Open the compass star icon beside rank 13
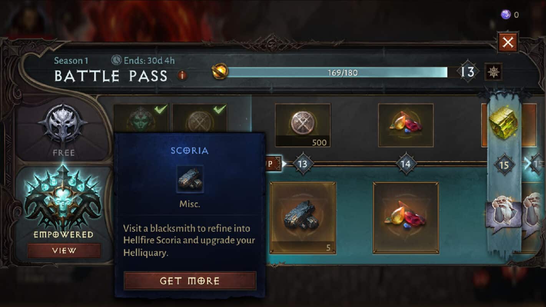The height and width of the screenshot is (307, 546). point(493,72)
